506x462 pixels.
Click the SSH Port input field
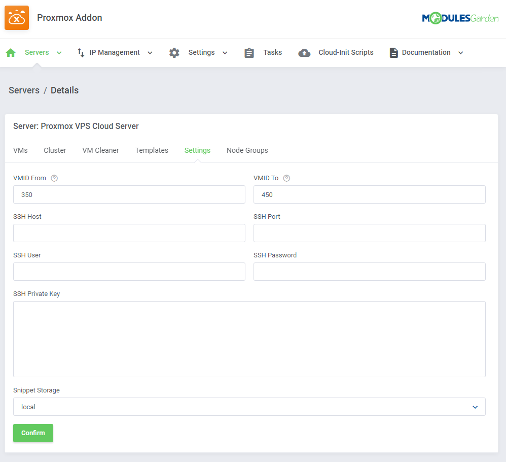(x=370, y=233)
